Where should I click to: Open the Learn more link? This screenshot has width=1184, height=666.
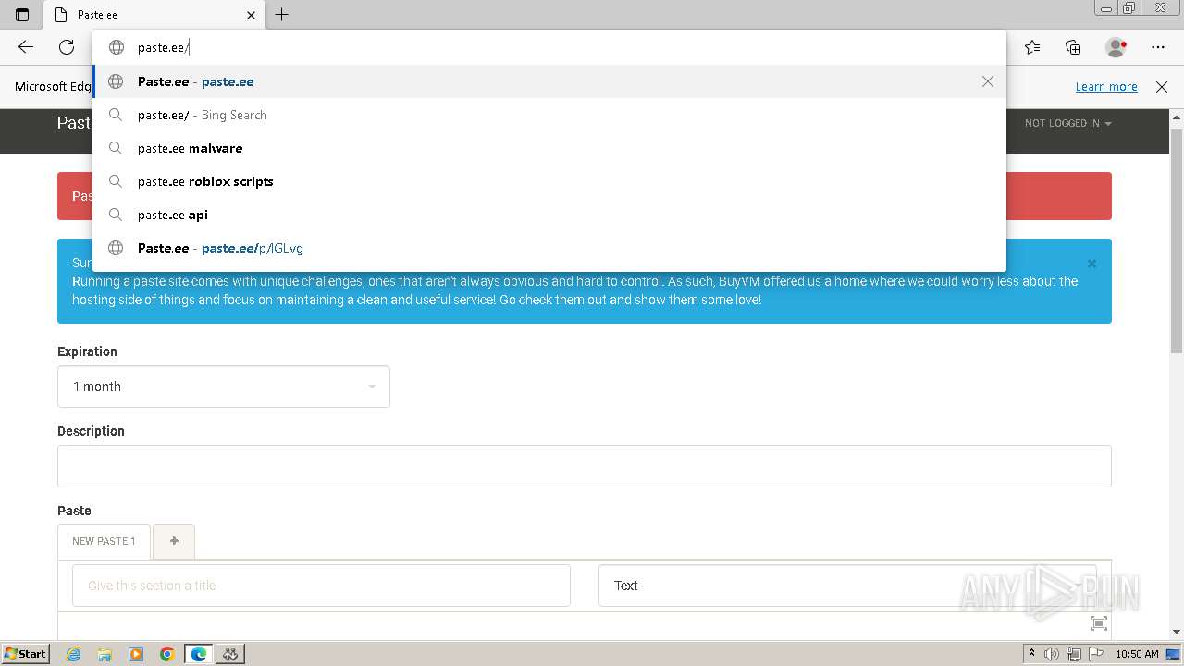(1106, 86)
